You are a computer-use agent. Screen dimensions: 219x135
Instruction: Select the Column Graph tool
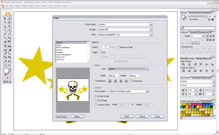coord(9,46)
